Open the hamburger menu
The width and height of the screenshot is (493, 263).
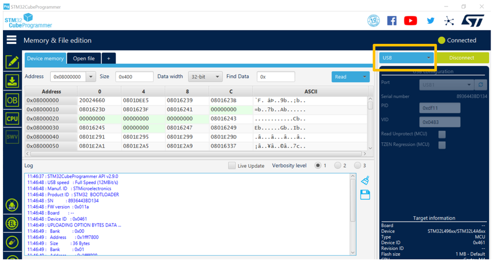click(x=11, y=40)
